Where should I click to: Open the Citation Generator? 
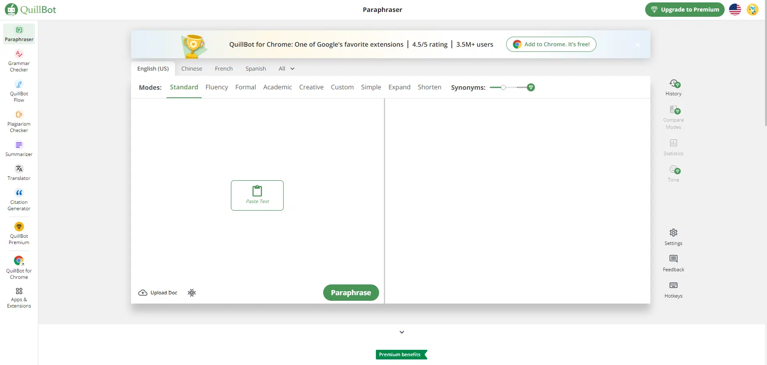coord(19,199)
